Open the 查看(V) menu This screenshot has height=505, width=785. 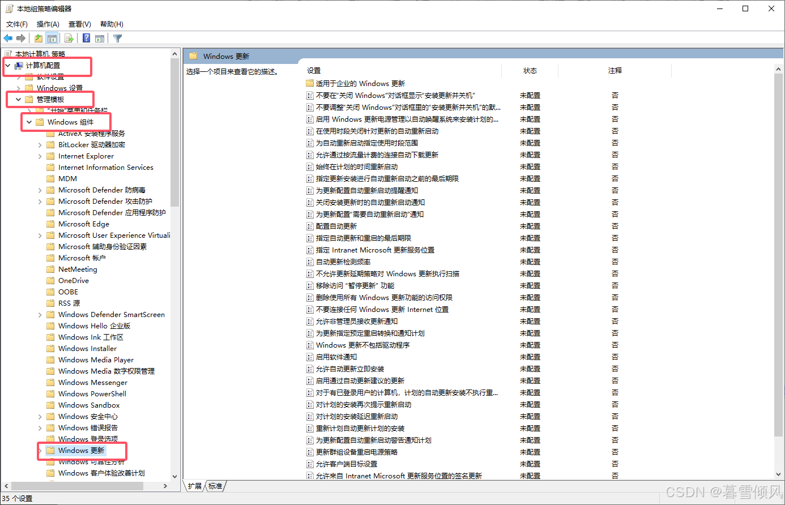[80, 24]
